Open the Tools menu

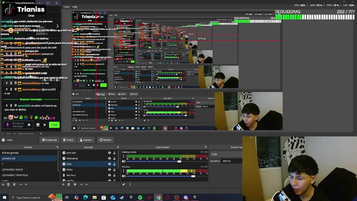(66, 7)
